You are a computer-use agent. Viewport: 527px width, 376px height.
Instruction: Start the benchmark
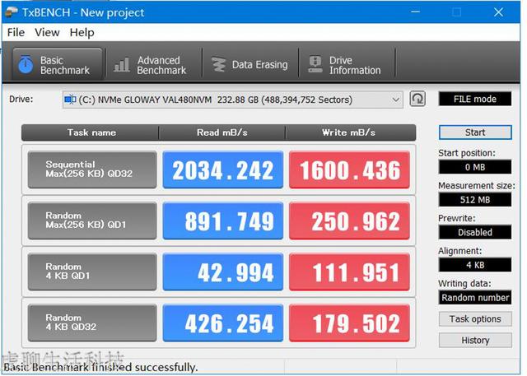coord(475,132)
